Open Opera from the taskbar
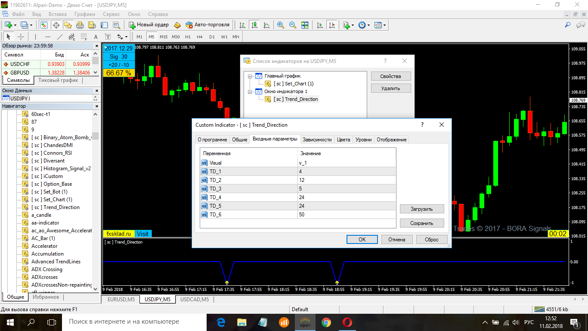The width and height of the screenshot is (588, 331). point(347,322)
